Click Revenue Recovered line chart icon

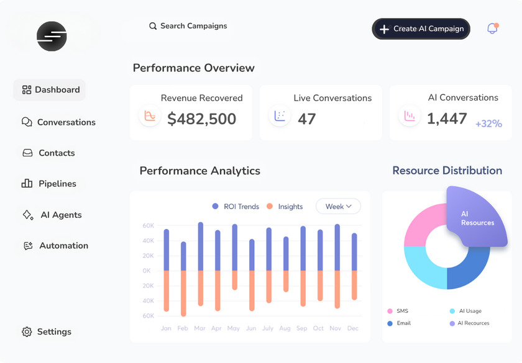150,115
